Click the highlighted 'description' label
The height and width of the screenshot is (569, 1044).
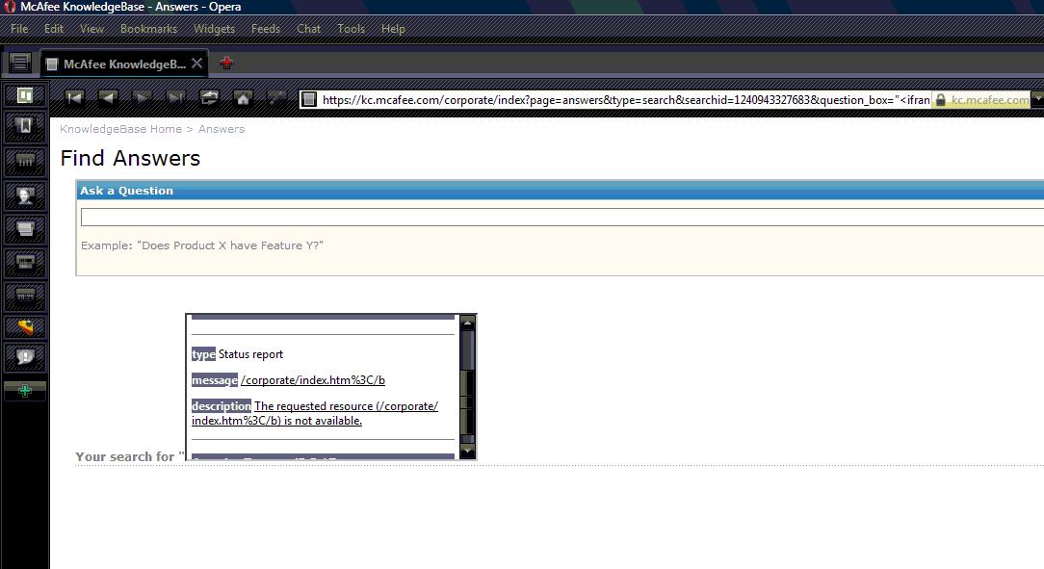pyautogui.click(x=222, y=406)
